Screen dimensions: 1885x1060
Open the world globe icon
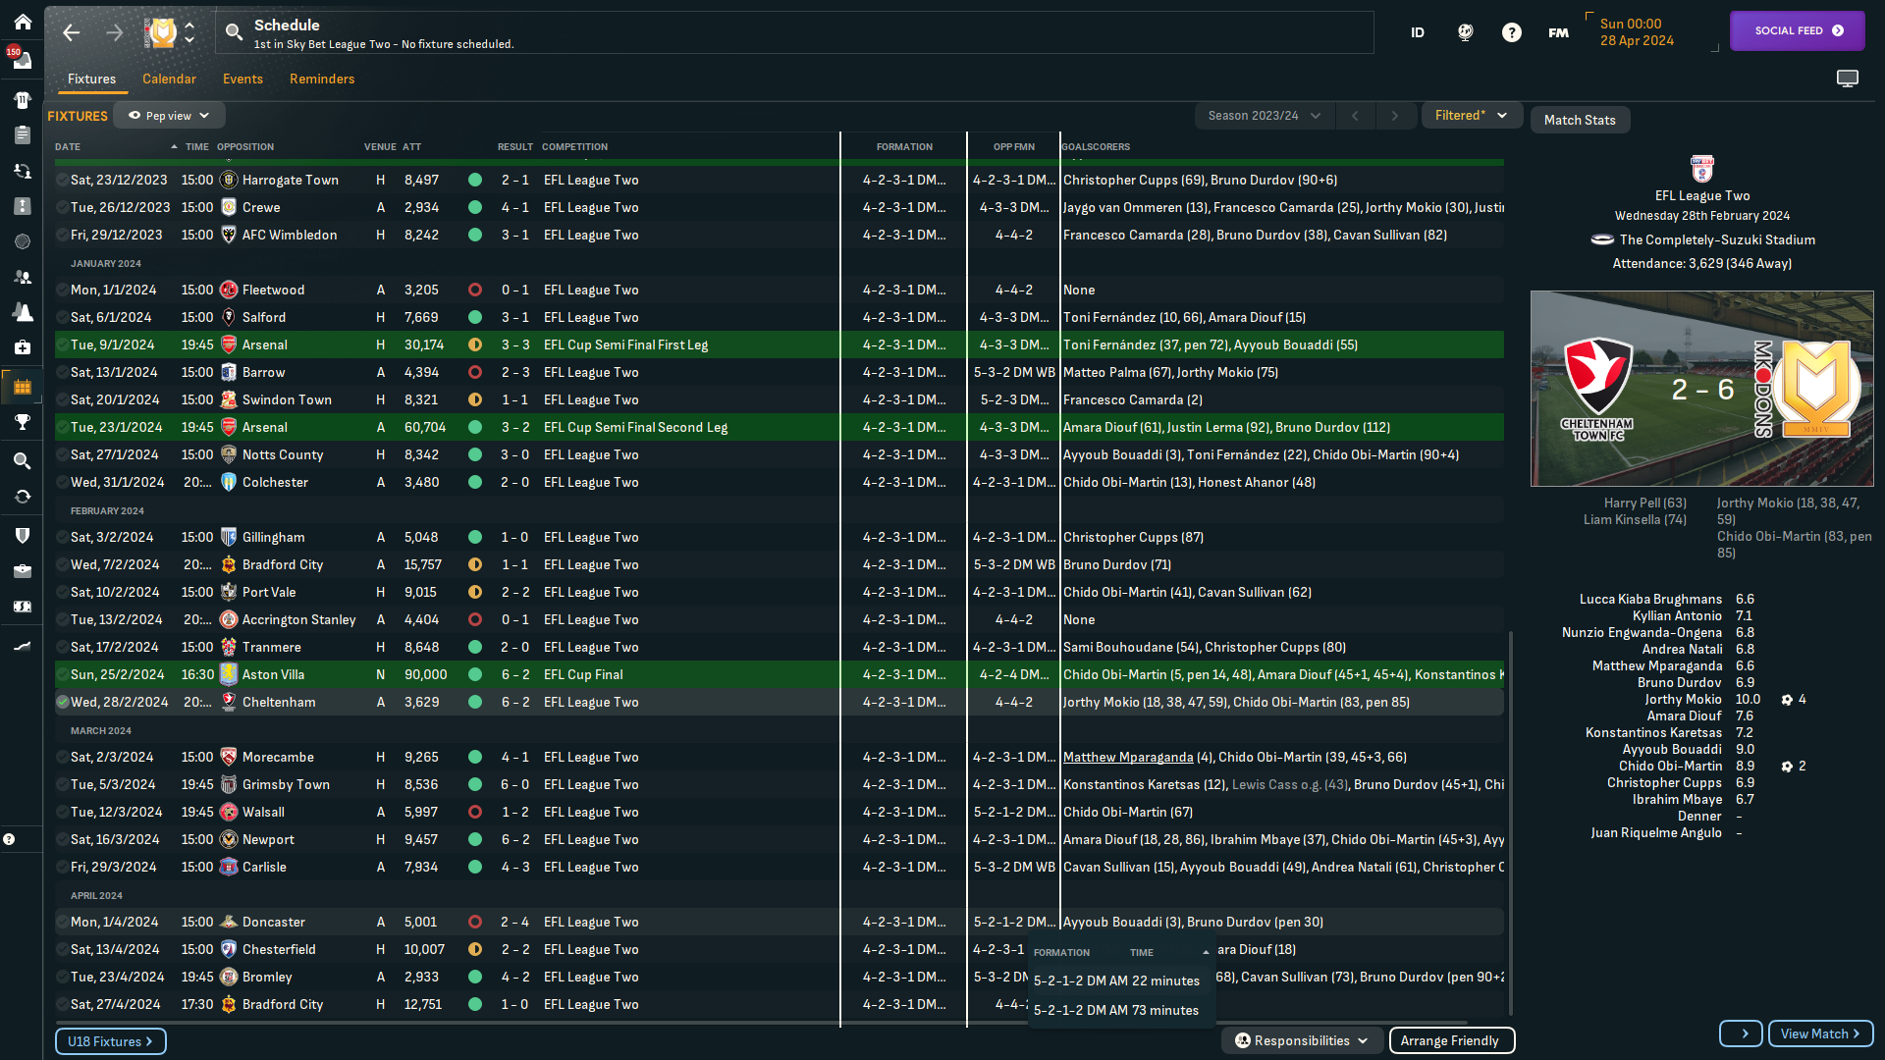pos(1465,32)
